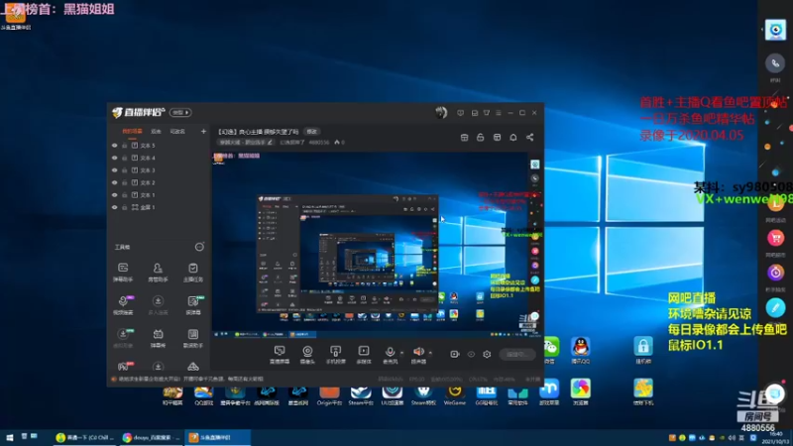Add a 手机投屏 phone screen source
The image size is (793, 446).
[x=335, y=355]
